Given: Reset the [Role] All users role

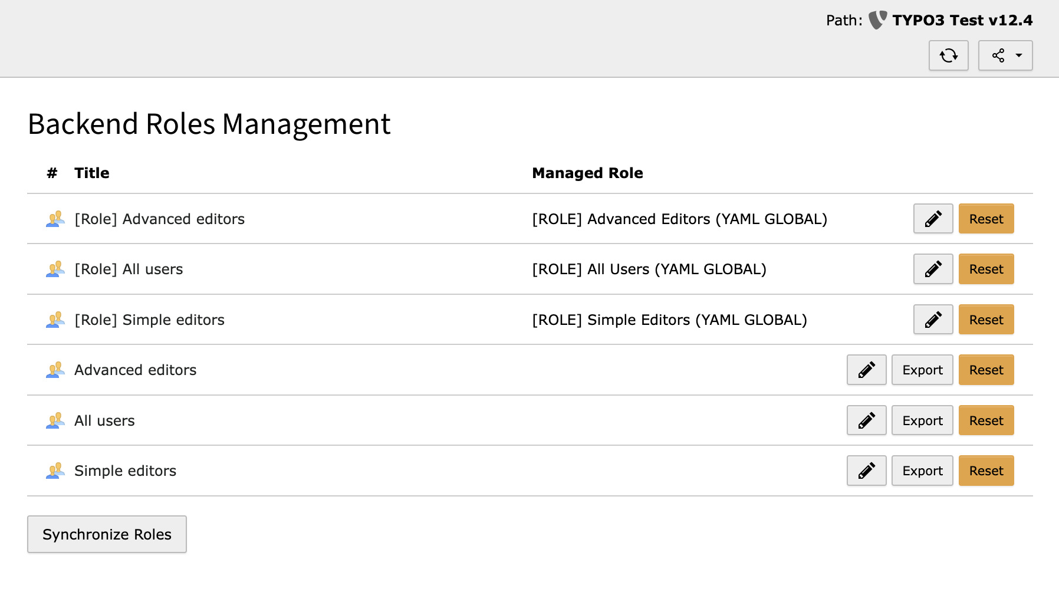Looking at the screenshot, I should [986, 269].
